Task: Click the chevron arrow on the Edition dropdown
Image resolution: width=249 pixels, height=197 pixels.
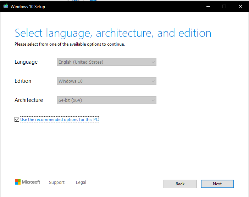Action: click(x=153, y=81)
